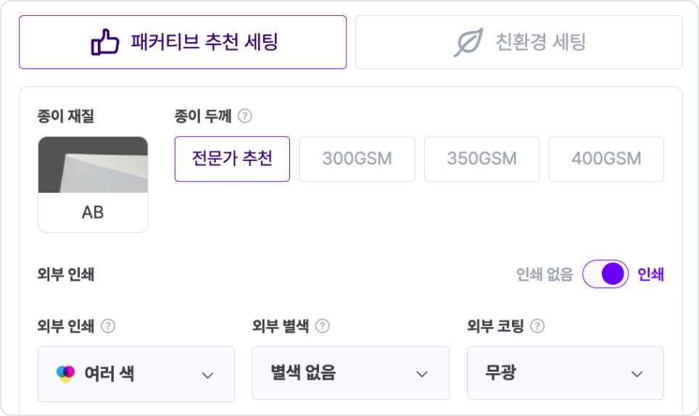
Task: Click the AB paper material thumbnail
Action: (93, 184)
